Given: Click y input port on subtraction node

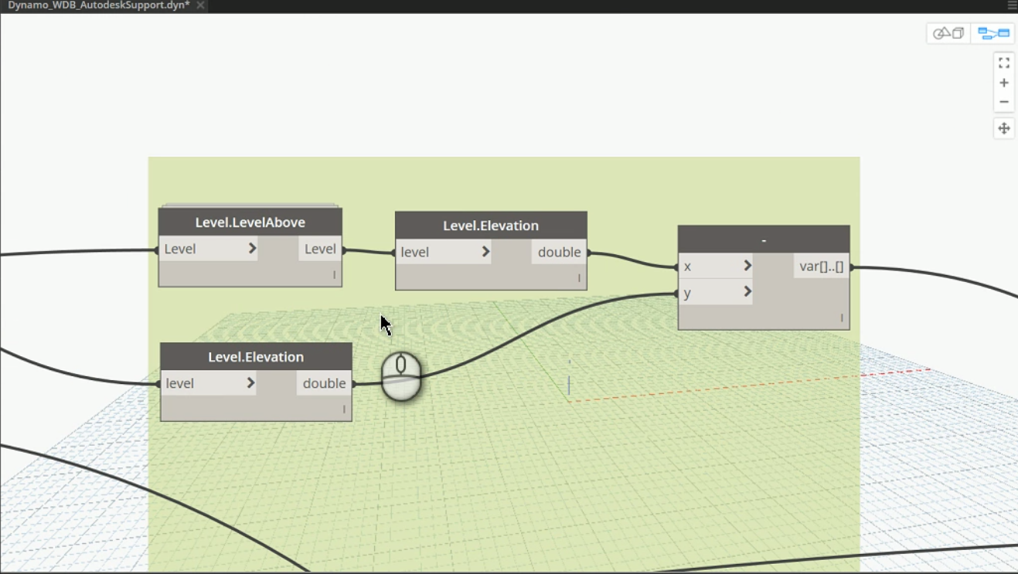Looking at the screenshot, I should click(x=716, y=292).
